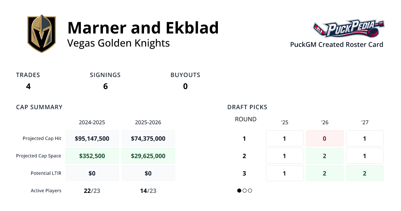Expand the DRAFT PICKS section
The width and height of the screenshot is (401, 211).
[x=247, y=107]
